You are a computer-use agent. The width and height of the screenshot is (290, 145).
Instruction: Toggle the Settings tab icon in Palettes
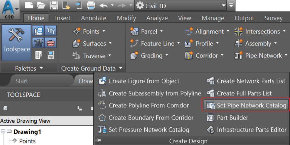coord(50,30)
